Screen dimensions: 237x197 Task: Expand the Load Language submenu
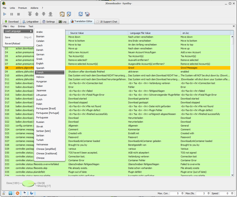[18, 31]
